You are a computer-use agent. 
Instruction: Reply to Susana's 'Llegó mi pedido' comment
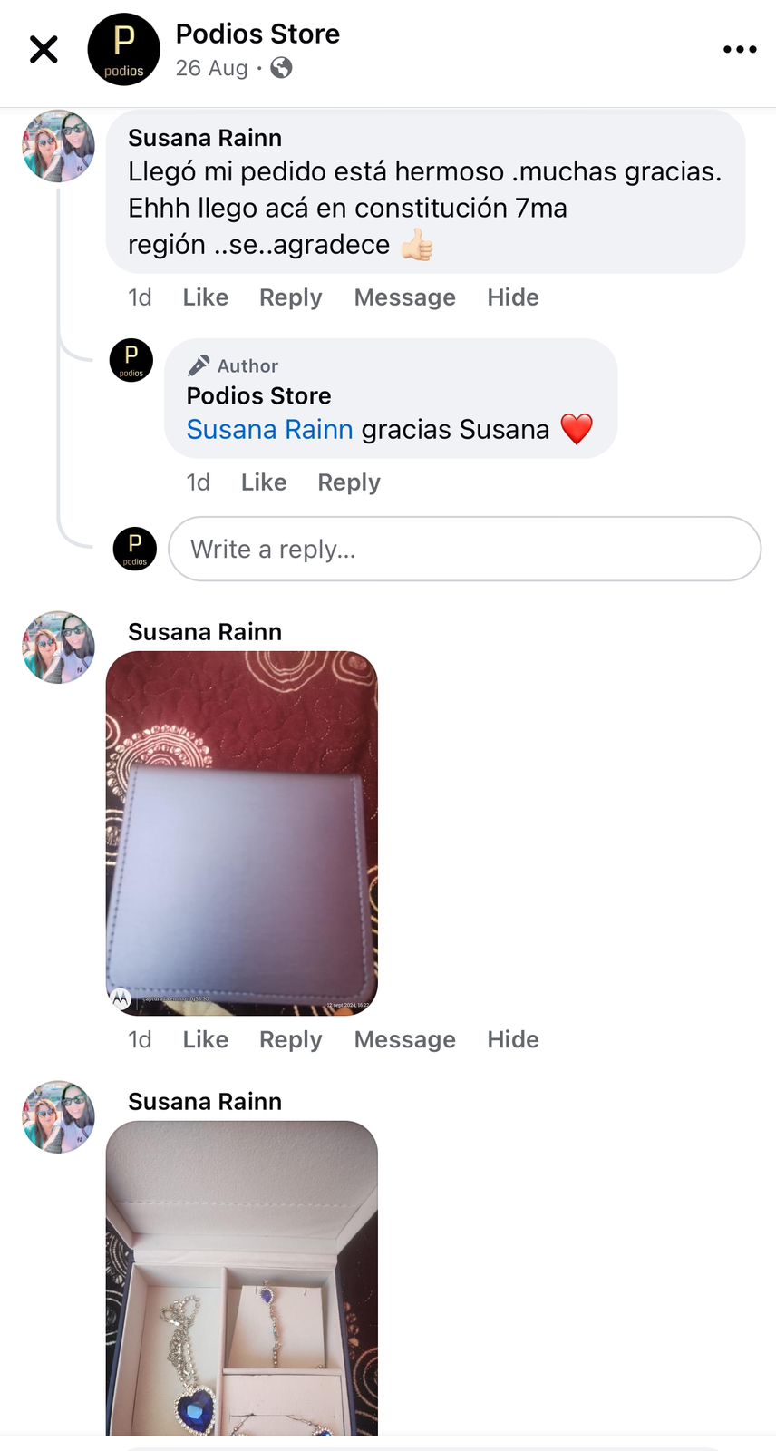(290, 297)
